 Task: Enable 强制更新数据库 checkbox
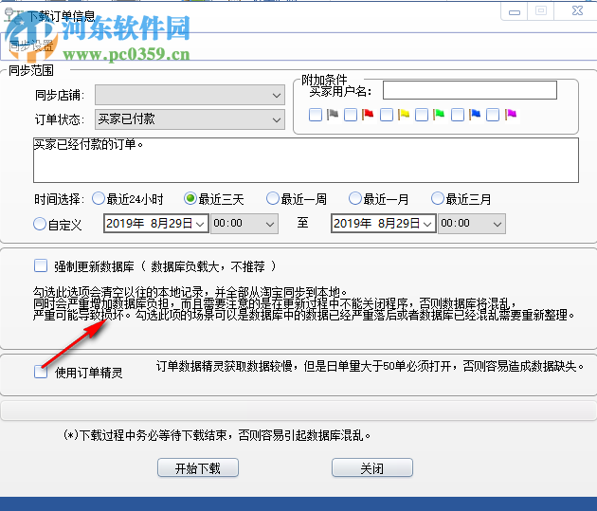(x=41, y=265)
